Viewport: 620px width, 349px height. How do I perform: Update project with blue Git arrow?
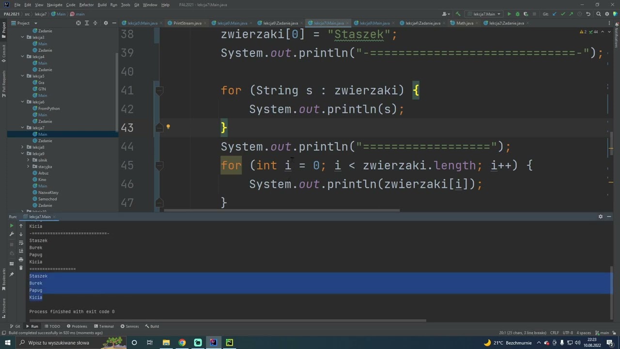click(x=555, y=14)
